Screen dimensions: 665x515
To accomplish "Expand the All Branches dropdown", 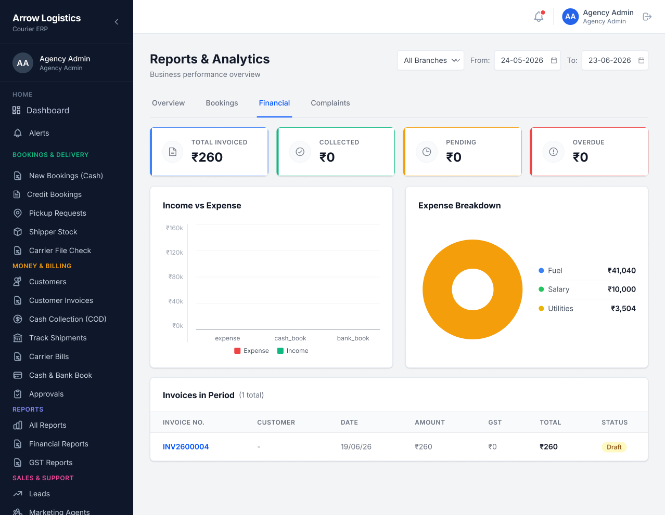I will 430,60.
